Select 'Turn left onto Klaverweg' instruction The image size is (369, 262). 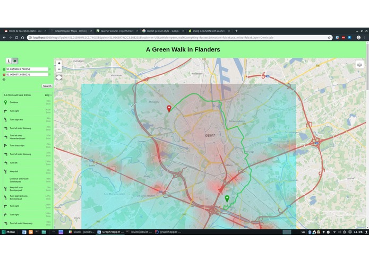click(28, 223)
